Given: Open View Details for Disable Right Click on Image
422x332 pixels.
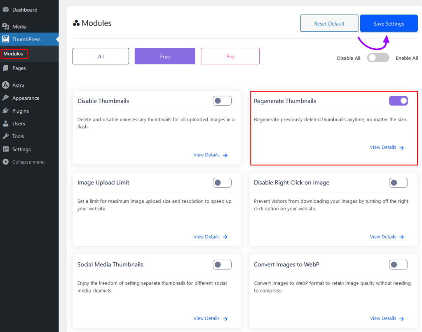Looking at the screenshot, I should coord(387,237).
